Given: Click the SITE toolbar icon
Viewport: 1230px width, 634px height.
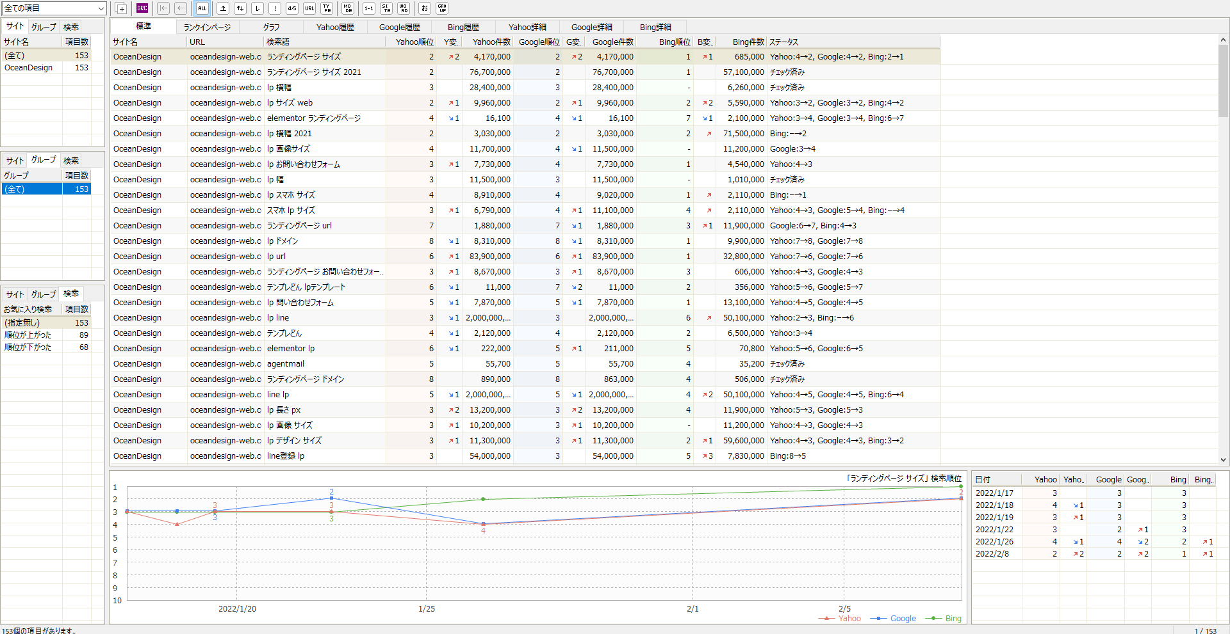Looking at the screenshot, I should point(386,8).
